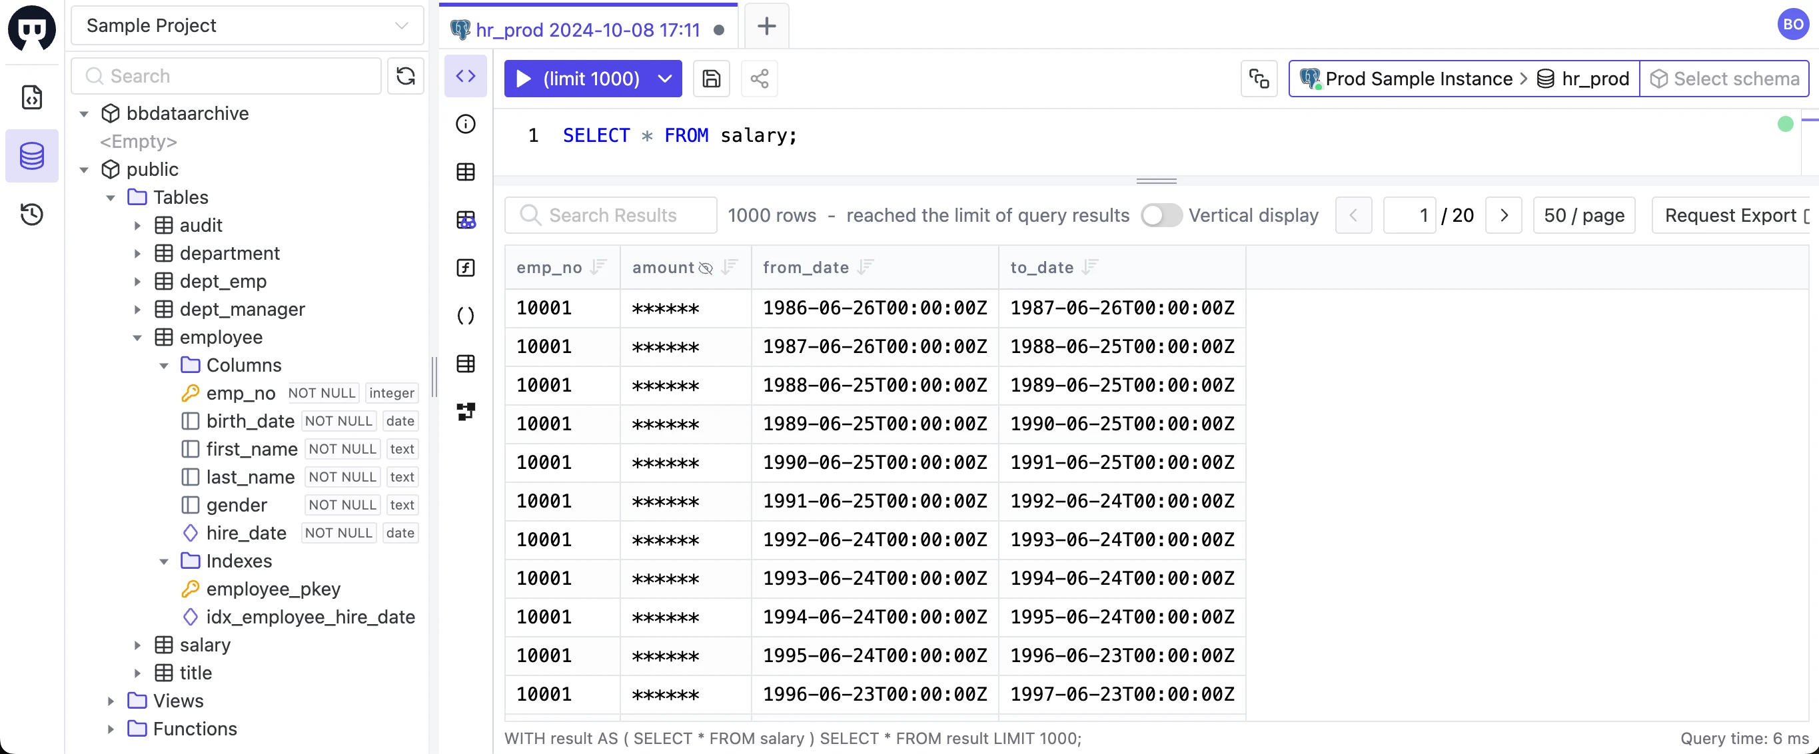Expand the dept_emp table
Viewport: 1819px width, 754px height.
coord(138,282)
